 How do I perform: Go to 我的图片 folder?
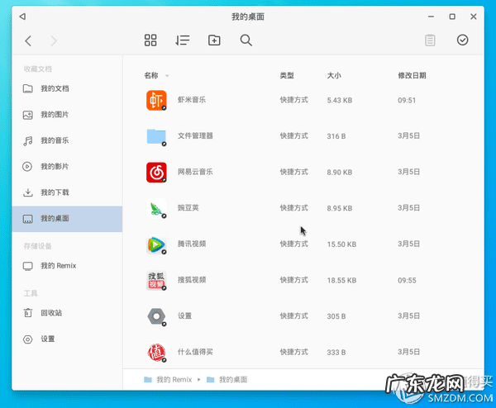[x=55, y=115]
